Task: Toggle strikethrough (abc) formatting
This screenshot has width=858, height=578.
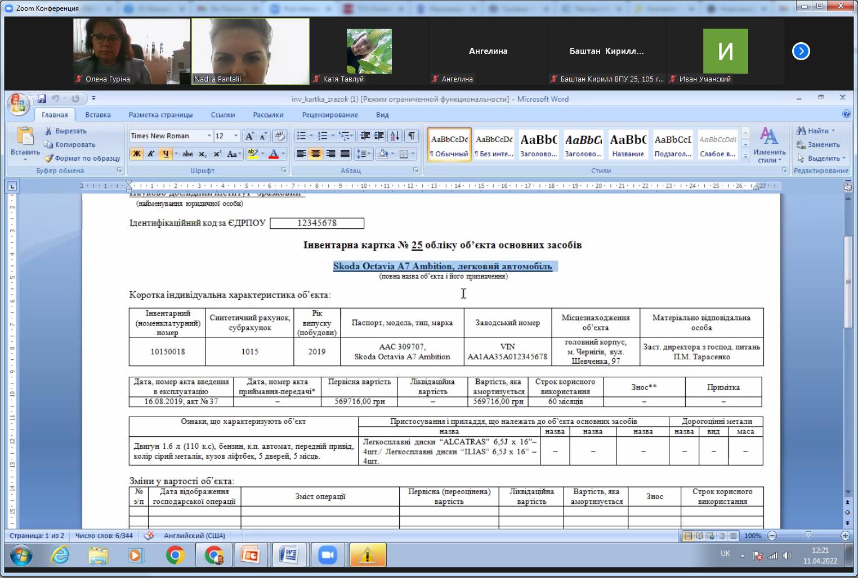Action: (x=188, y=153)
